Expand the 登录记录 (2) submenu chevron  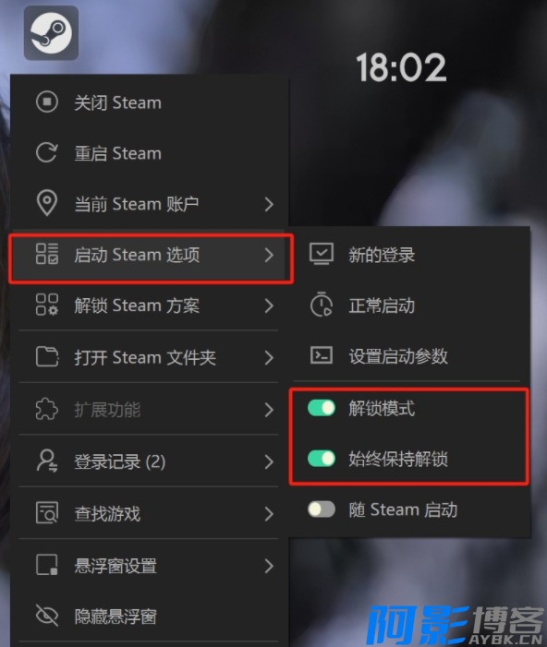(x=269, y=461)
